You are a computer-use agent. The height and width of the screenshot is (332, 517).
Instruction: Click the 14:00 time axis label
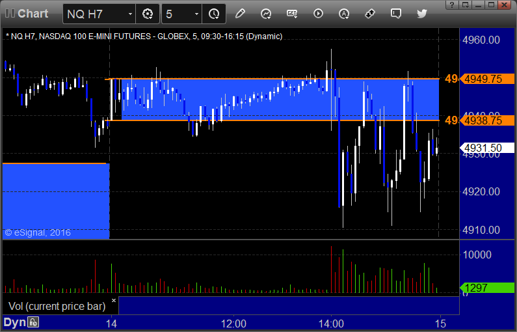point(331,324)
